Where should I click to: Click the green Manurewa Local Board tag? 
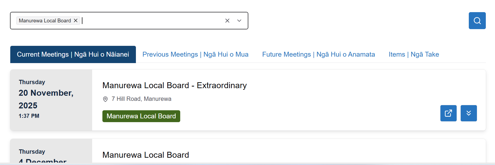coord(141,116)
